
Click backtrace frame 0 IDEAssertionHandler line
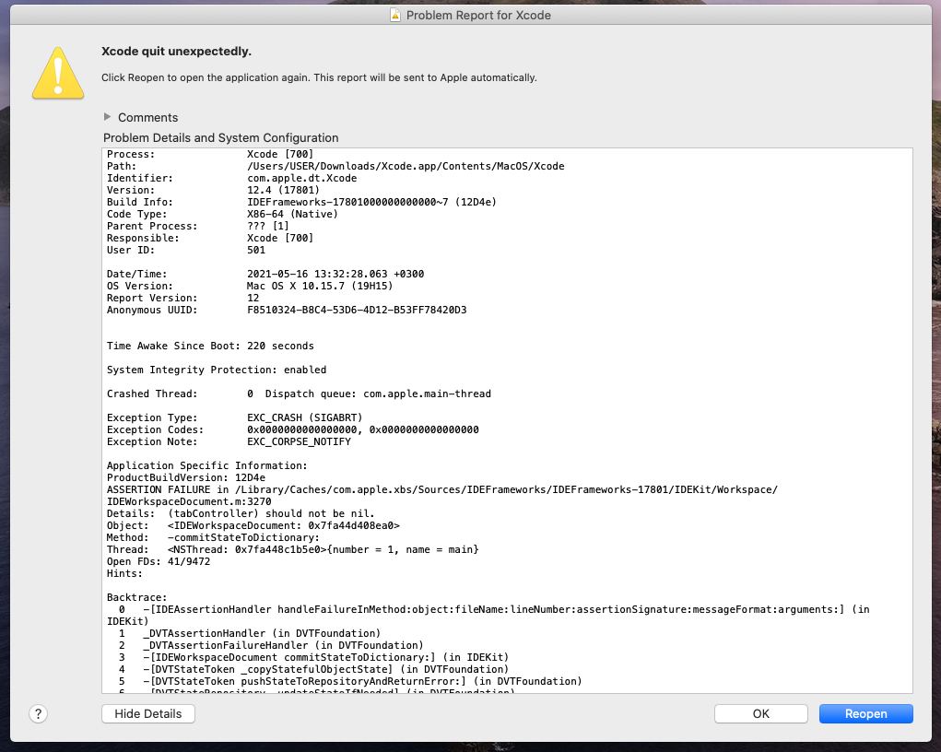coord(488,617)
